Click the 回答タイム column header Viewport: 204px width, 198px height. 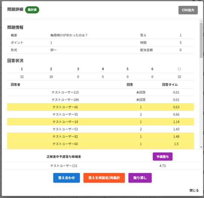click(x=170, y=84)
